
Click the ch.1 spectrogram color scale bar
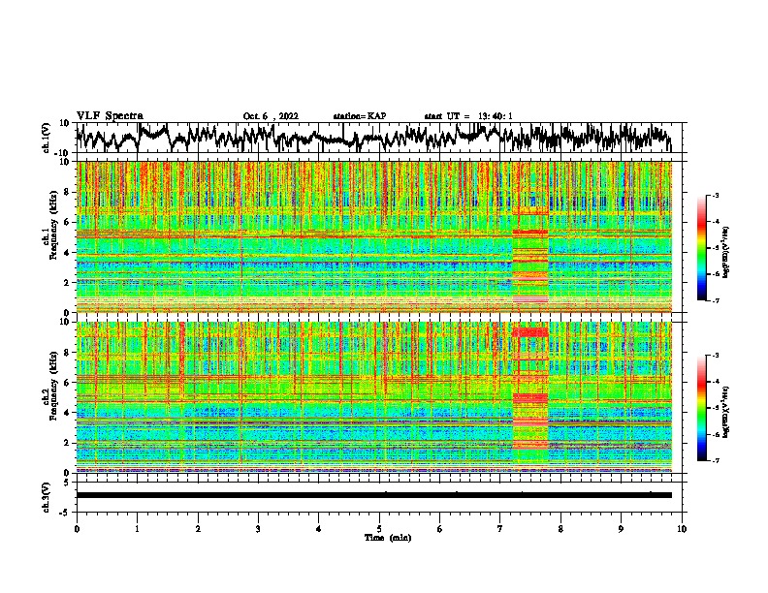(701, 248)
